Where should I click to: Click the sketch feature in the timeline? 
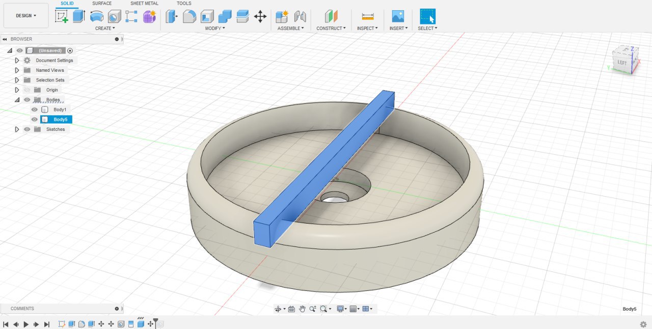(x=62, y=324)
